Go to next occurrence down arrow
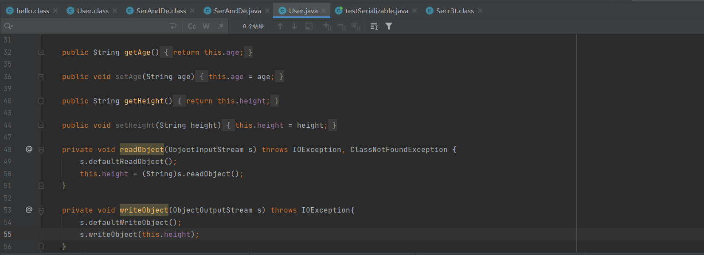The image size is (704, 255). coord(294,27)
